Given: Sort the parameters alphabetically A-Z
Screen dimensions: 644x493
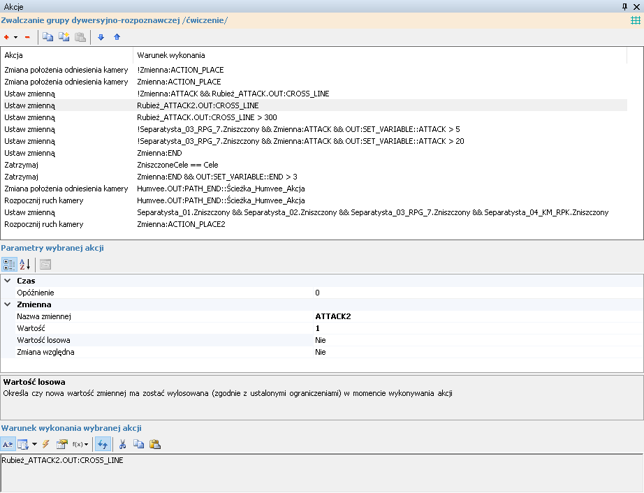Looking at the screenshot, I should point(24,265).
